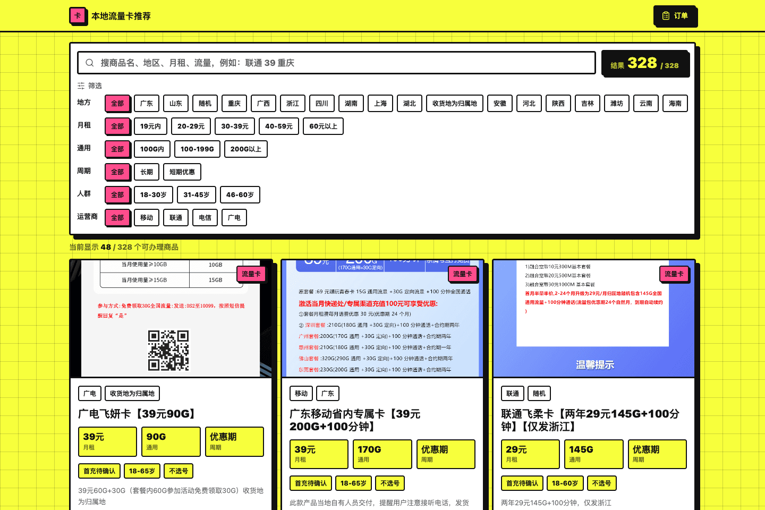Filter by 上海 region

(x=380, y=104)
